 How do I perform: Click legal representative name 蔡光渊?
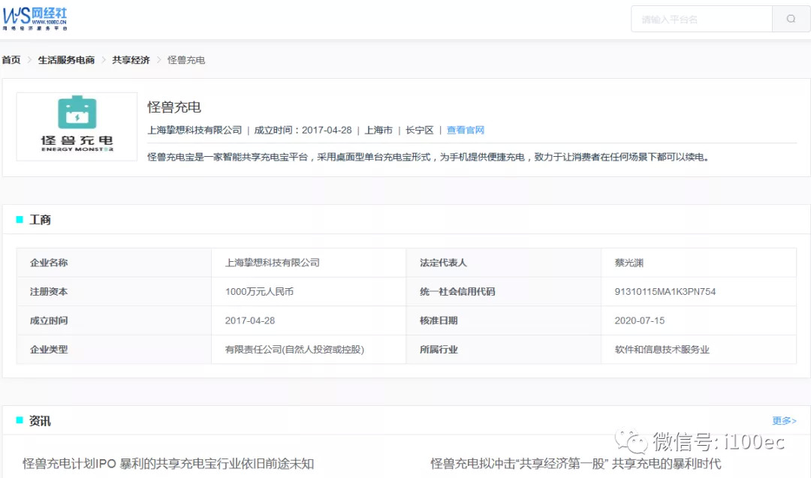629,263
